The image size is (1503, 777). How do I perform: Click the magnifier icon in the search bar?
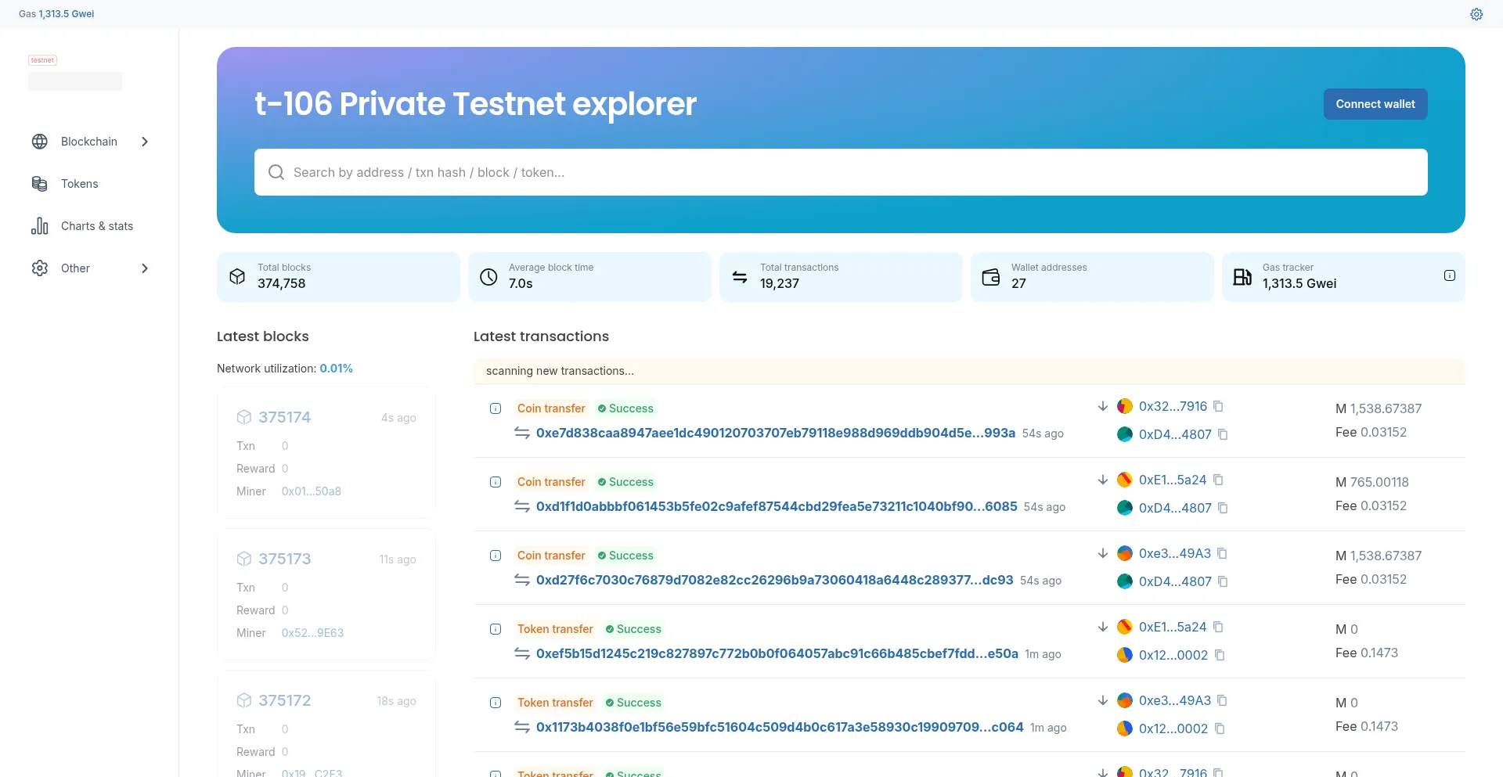[276, 172]
